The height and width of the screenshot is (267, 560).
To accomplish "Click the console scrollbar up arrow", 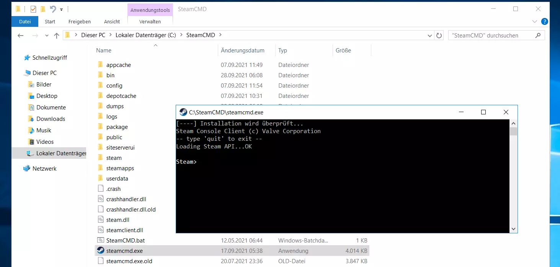I will pos(513,124).
